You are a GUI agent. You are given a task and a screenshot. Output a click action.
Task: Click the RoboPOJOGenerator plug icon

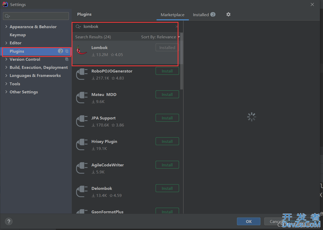tap(82, 74)
